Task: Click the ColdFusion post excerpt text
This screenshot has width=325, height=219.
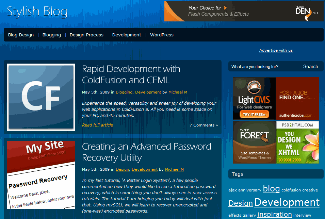Action: [x=149, y=109]
